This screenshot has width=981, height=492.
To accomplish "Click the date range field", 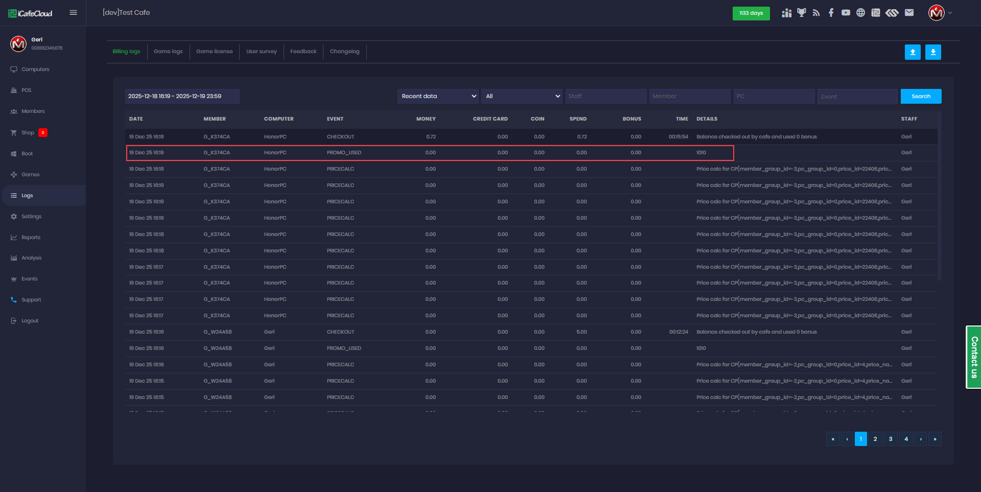I will 182,96.
